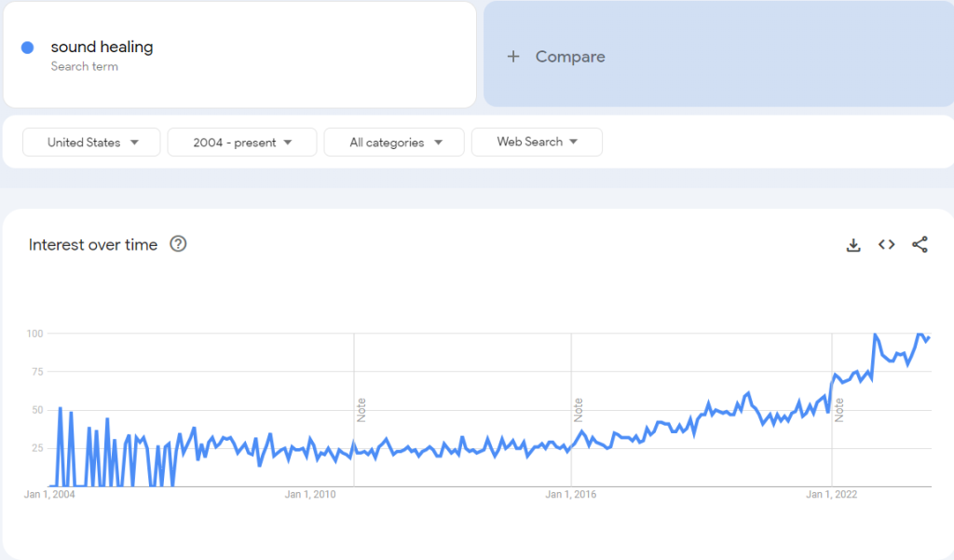
Task: Click the Interest over time heading
Action: pyautogui.click(x=93, y=245)
